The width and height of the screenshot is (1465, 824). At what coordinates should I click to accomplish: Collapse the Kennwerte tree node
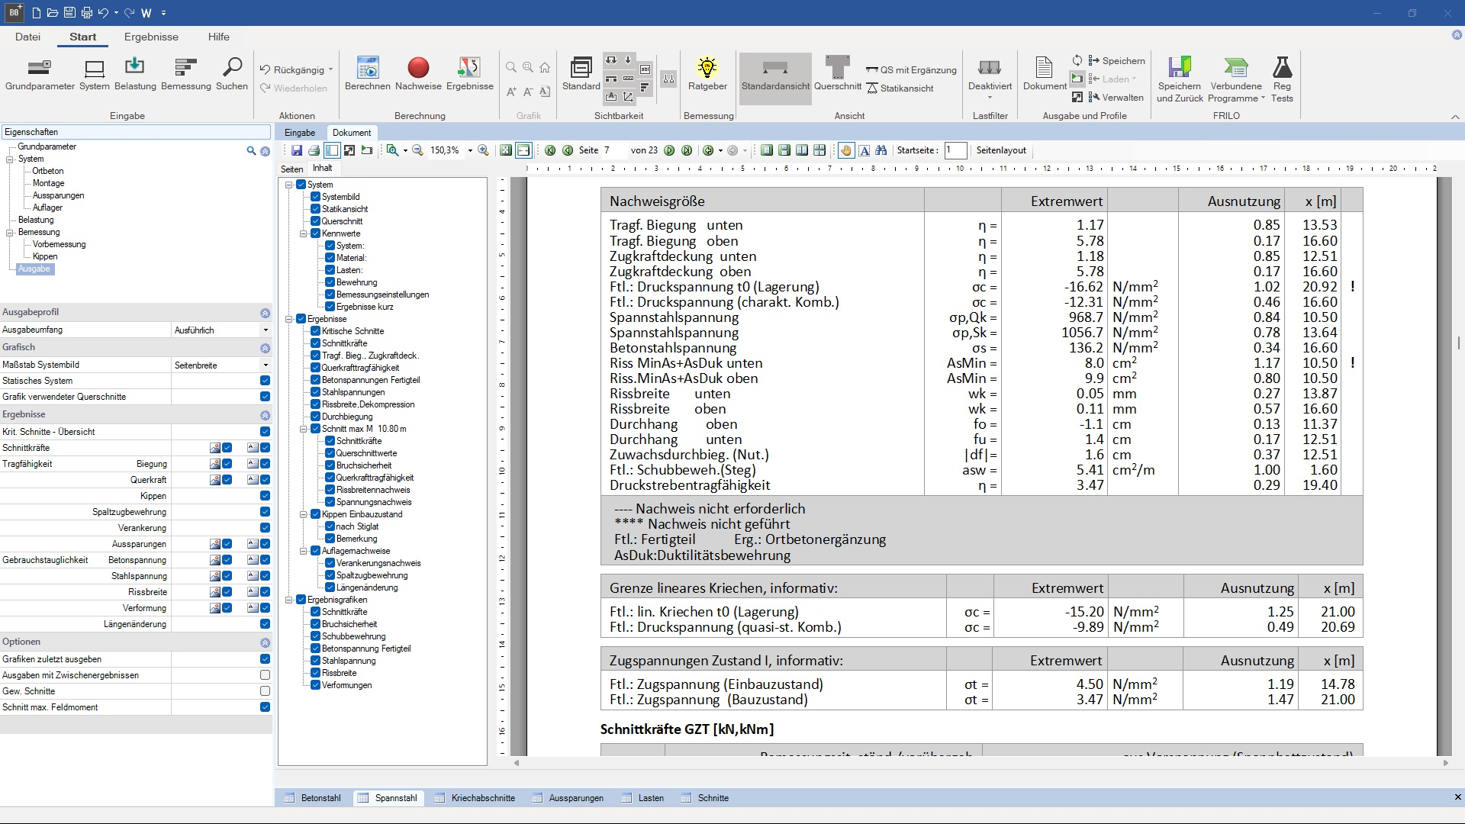pos(304,233)
